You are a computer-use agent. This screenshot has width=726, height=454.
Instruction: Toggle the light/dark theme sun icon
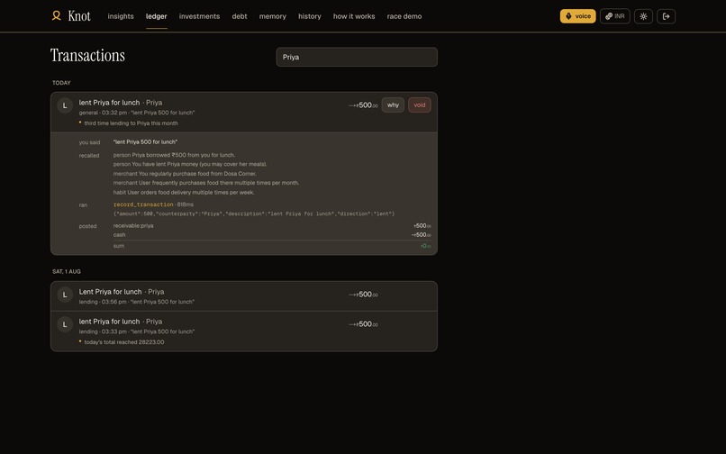643,16
